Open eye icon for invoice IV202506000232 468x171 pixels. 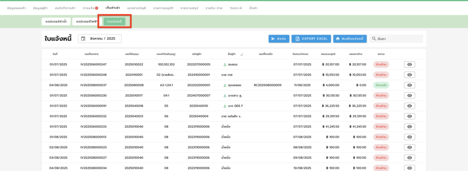[409, 116]
